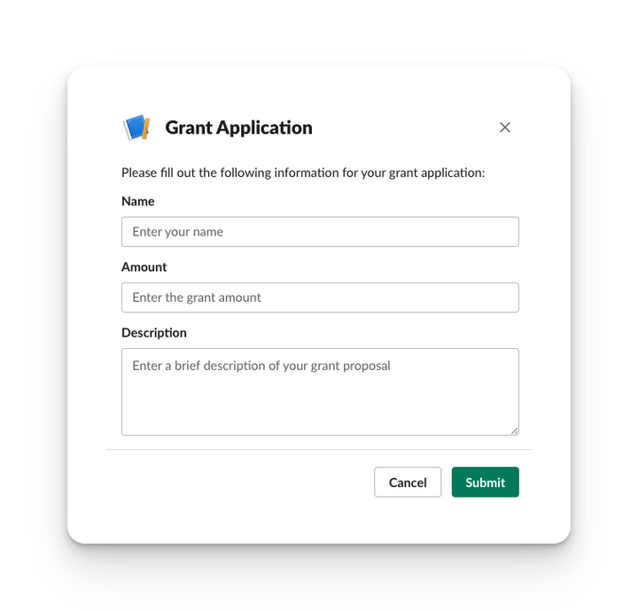
Task: Submit the grant application
Action: click(485, 482)
